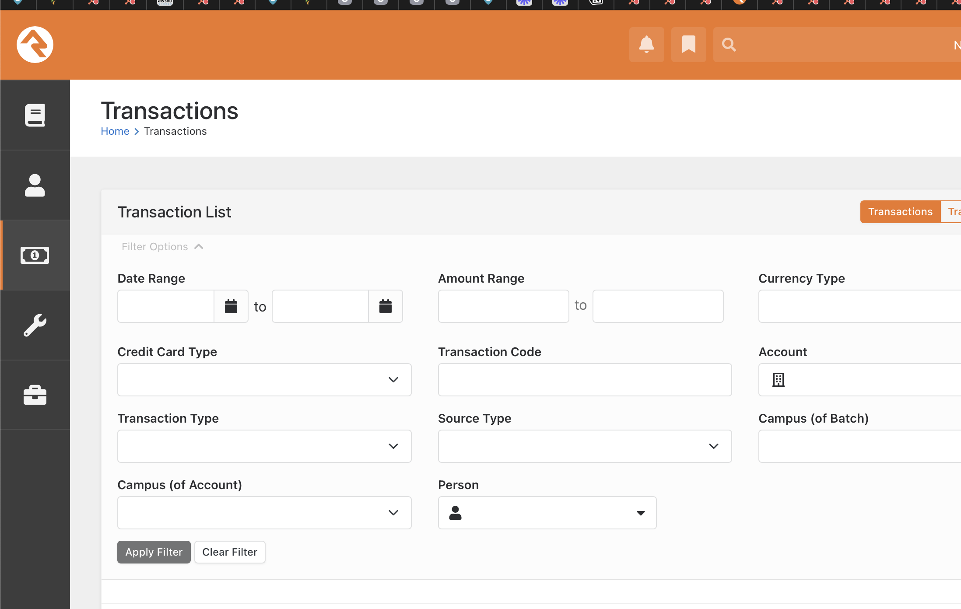Click the bookmark icon in header

coord(688,45)
